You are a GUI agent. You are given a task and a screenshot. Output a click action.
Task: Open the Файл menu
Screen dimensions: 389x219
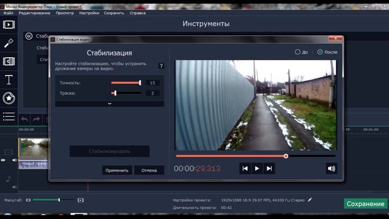point(9,13)
